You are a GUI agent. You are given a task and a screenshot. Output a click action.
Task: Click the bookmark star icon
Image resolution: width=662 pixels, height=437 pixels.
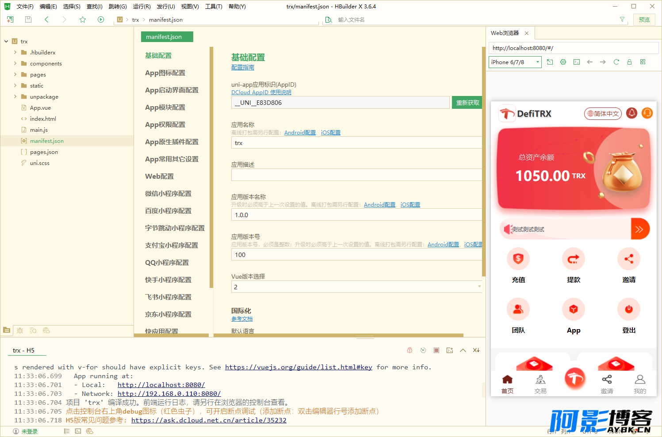point(83,19)
